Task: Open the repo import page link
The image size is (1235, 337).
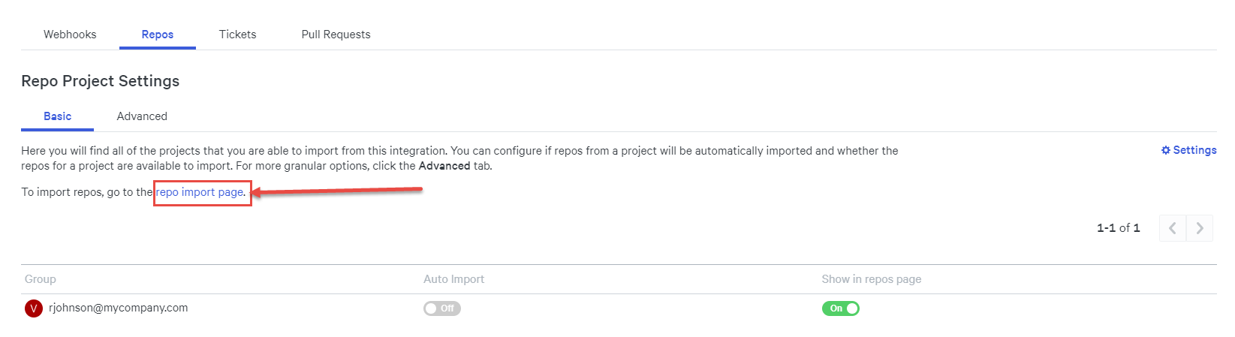Action: point(200,192)
